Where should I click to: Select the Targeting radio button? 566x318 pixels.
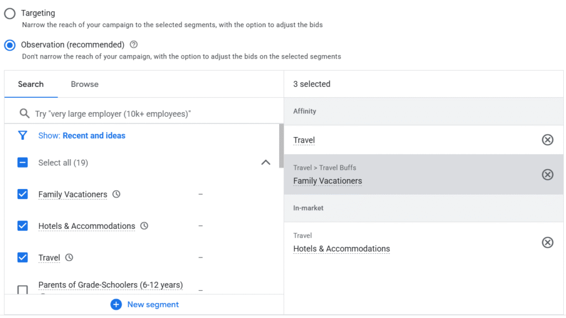point(10,13)
